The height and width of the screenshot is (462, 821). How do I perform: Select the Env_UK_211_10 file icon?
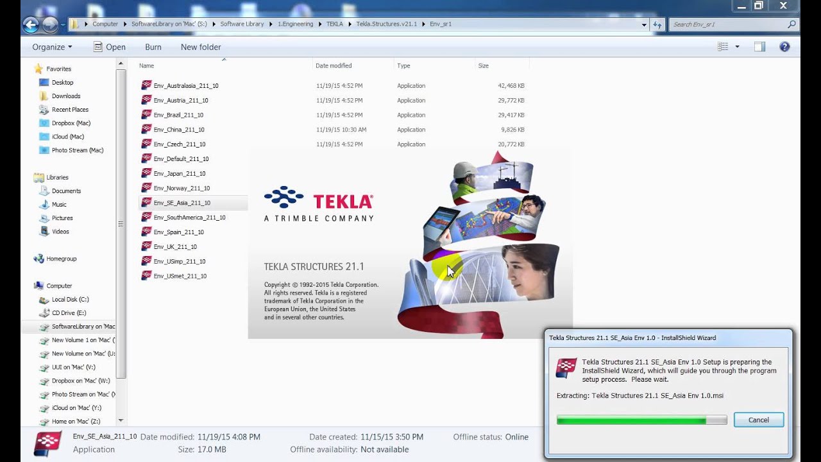[x=146, y=246]
